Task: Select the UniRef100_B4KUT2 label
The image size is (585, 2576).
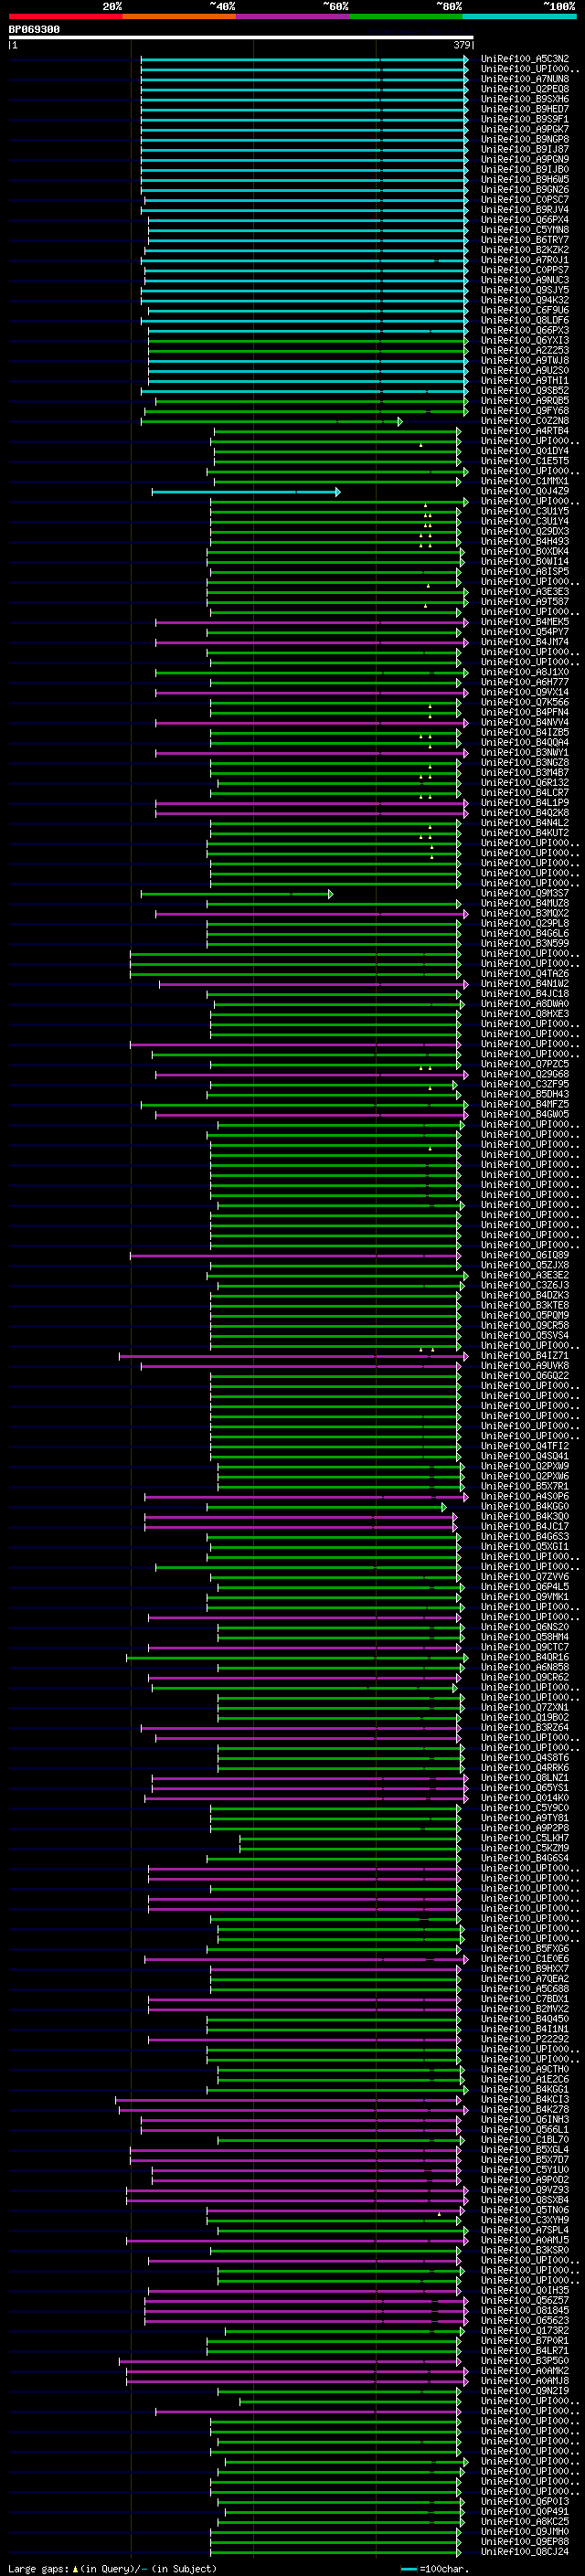Action: 525,833
